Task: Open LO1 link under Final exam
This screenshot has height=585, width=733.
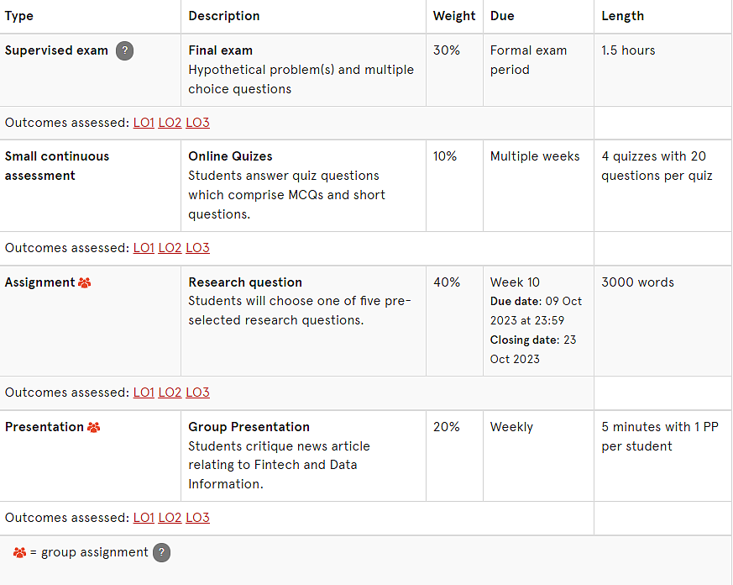Action: point(144,123)
